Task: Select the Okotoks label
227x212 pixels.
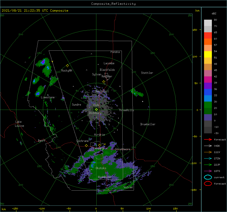Action: click(x=101, y=168)
